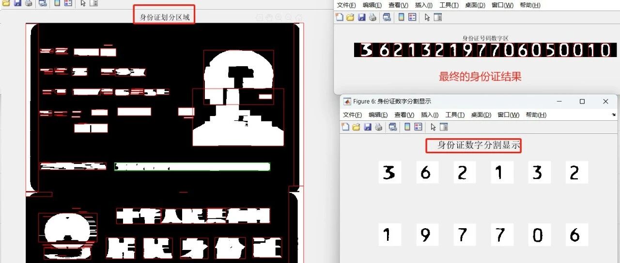Open file icon in 身份证划分区域 figure toolbar
620x263 pixels.
click(6, 3)
